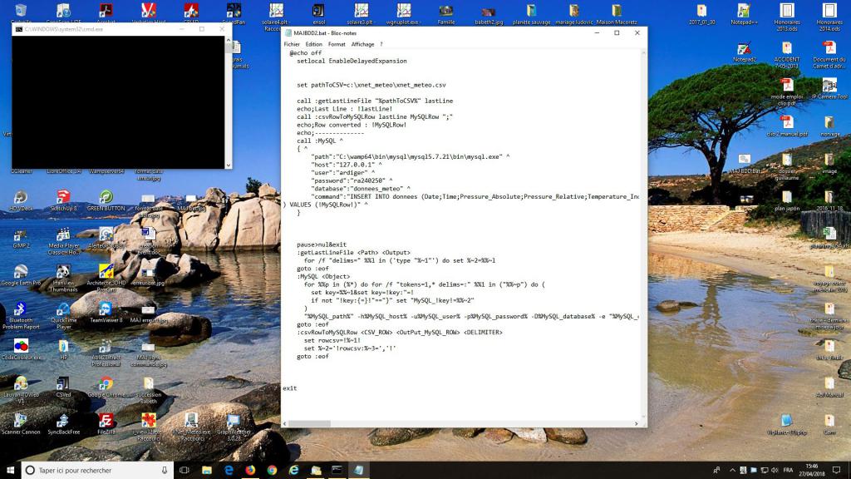Open Task View from taskbar
Screen dimensions: 851x479
pos(184,470)
